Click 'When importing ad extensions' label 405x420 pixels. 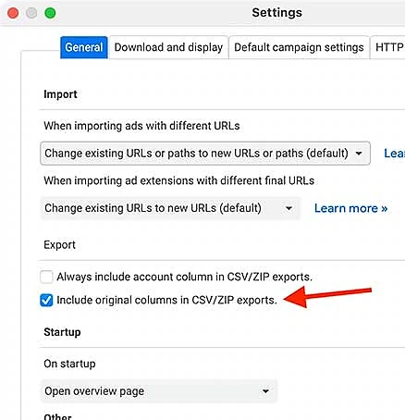(179, 180)
